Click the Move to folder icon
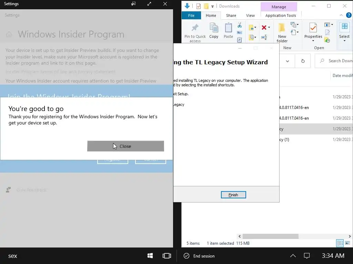The width and height of the screenshot is (353, 264). pos(252,27)
